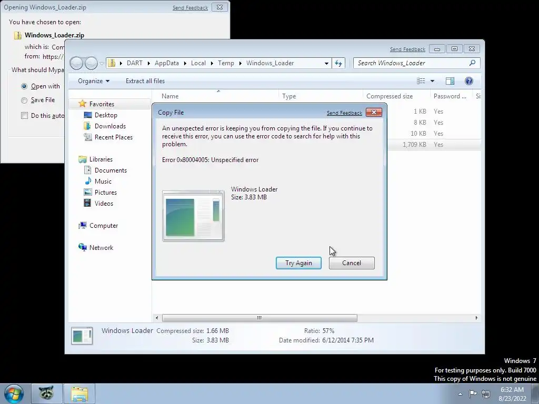Expand the arrow after Temp in breadcrumb
The image size is (539, 404).
240,63
